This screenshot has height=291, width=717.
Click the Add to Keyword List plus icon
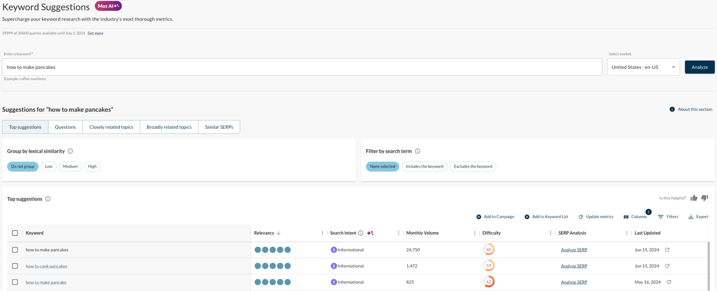point(527,217)
